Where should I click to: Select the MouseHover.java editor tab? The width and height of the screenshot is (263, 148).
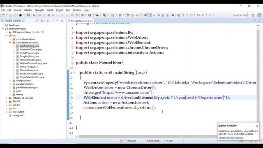80,21
